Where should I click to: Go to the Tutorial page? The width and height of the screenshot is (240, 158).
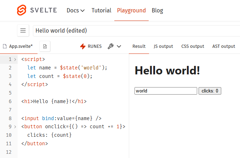tap(101, 10)
